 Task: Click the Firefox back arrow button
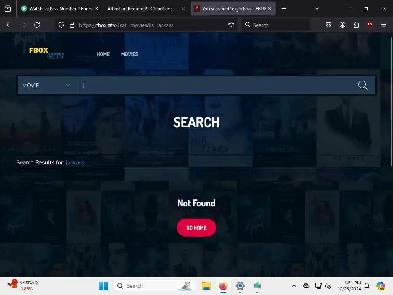9,25
